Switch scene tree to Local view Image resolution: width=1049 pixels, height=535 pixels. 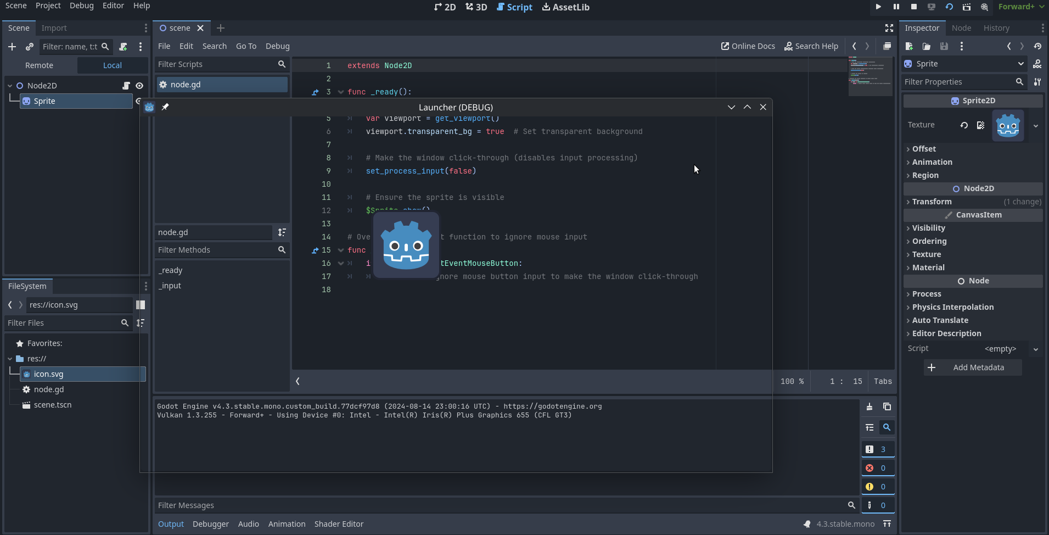[113, 65]
